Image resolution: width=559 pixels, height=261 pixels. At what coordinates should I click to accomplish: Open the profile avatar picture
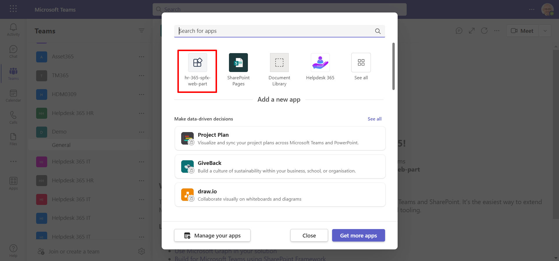tap(547, 9)
